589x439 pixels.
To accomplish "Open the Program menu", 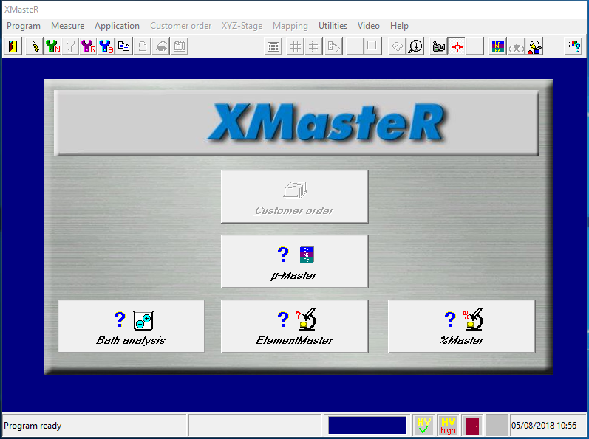I will 24,26.
